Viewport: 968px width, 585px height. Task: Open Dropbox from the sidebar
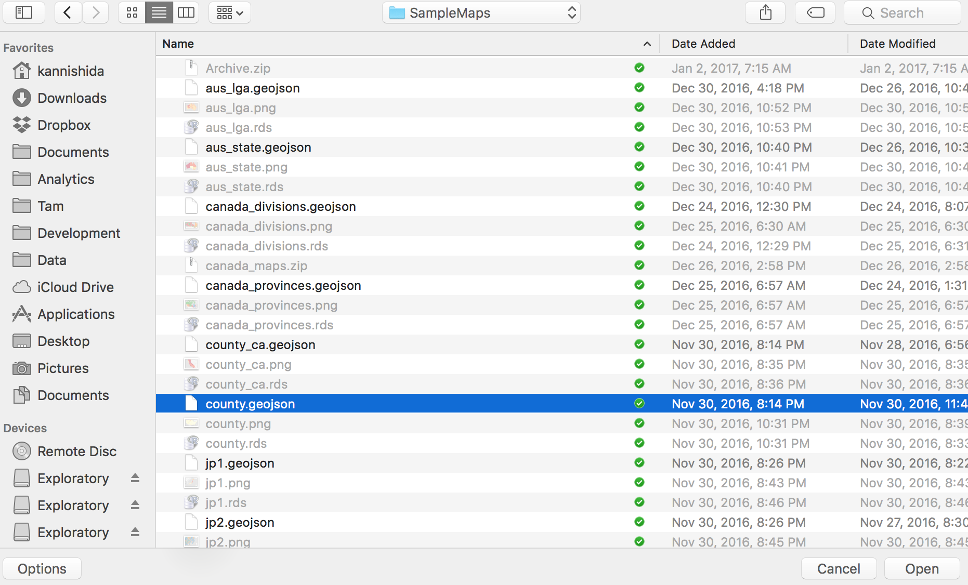tap(63, 125)
